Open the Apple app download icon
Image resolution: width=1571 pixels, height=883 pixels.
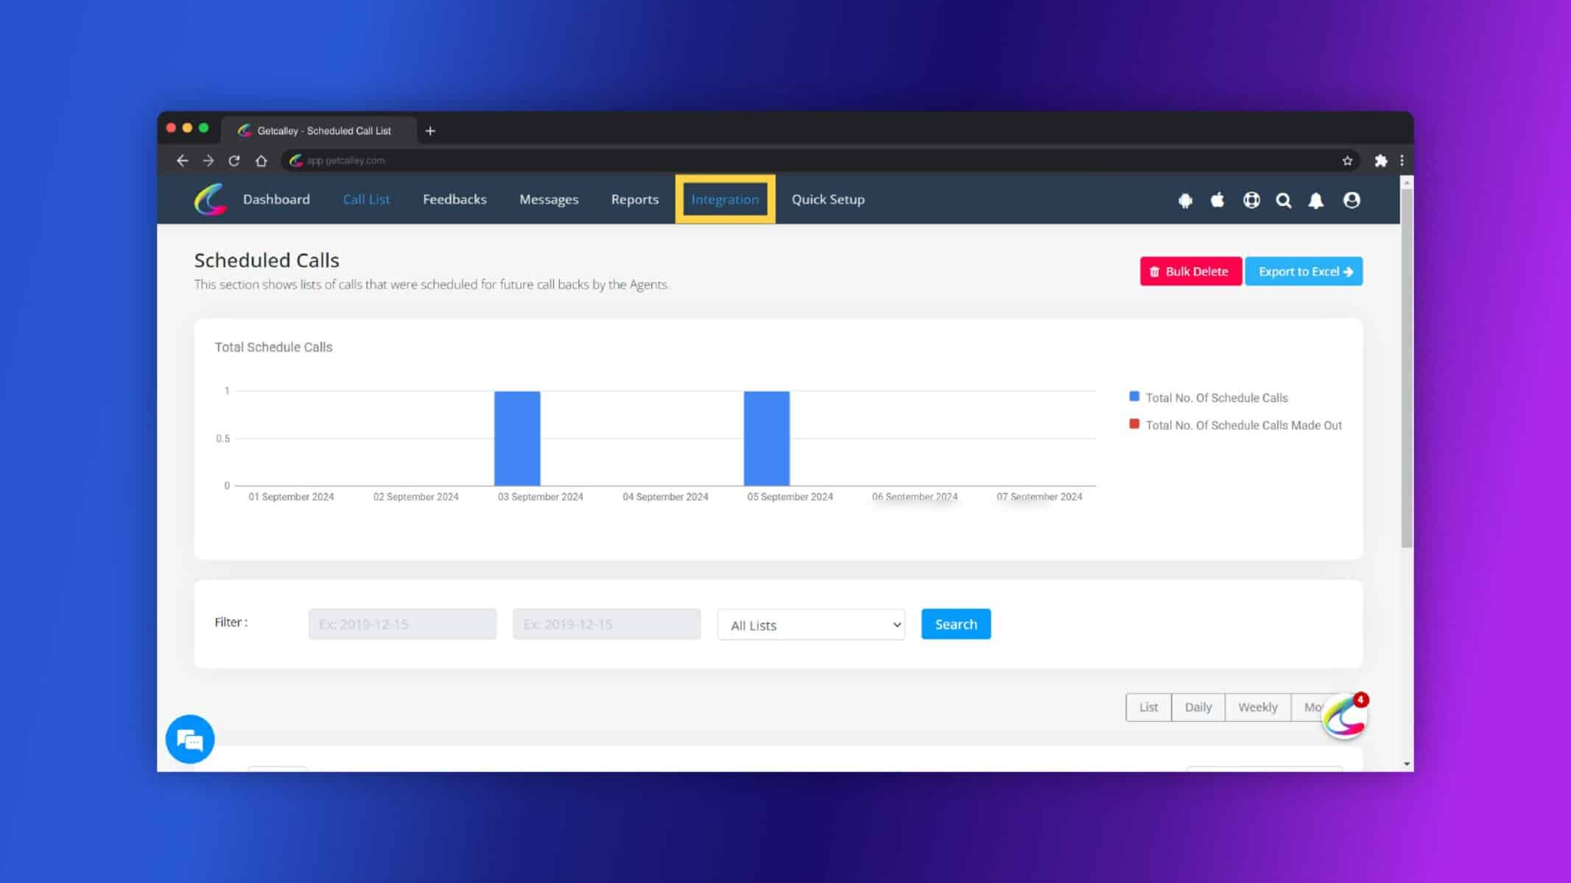tap(1217, 199)
